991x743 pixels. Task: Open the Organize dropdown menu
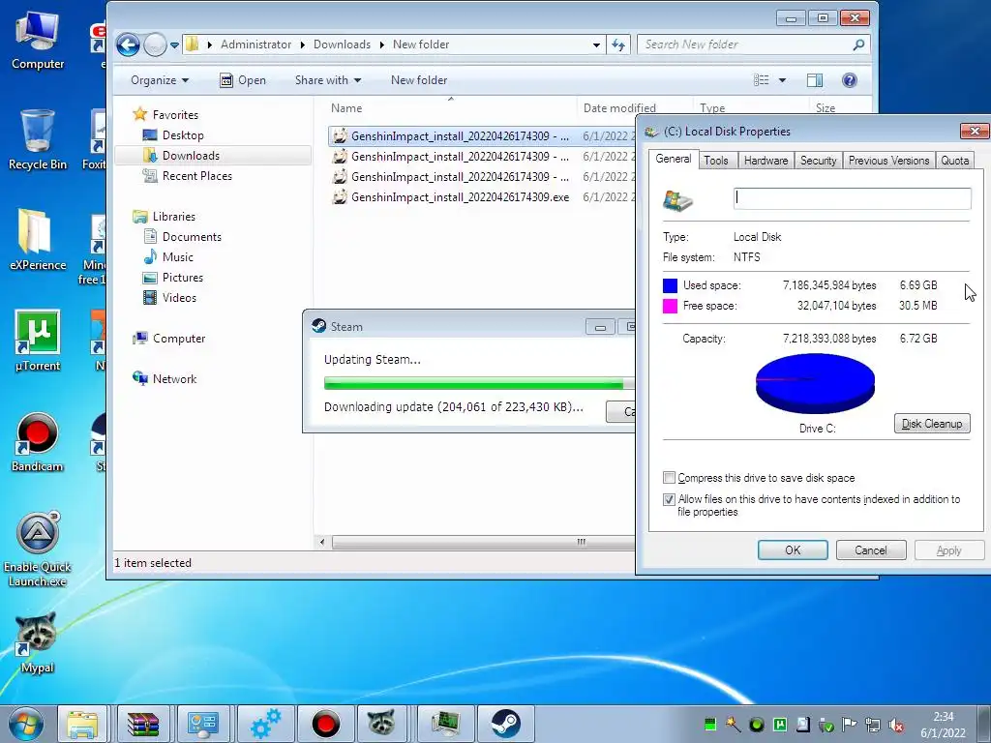click(160, 80)
